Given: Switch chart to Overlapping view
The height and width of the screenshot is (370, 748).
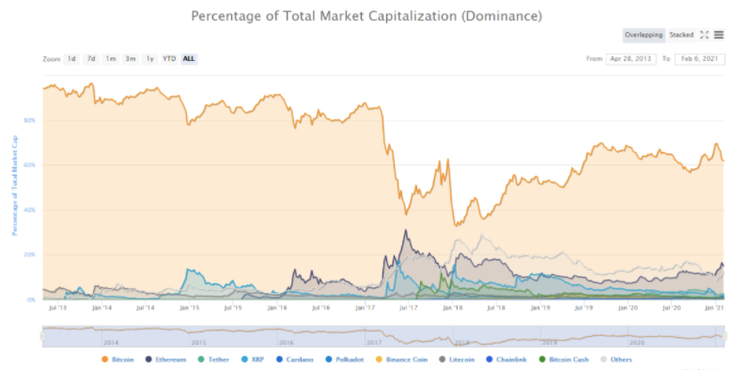Looking at the screenshot, I should pyautogui.click(x=644, y=35).
